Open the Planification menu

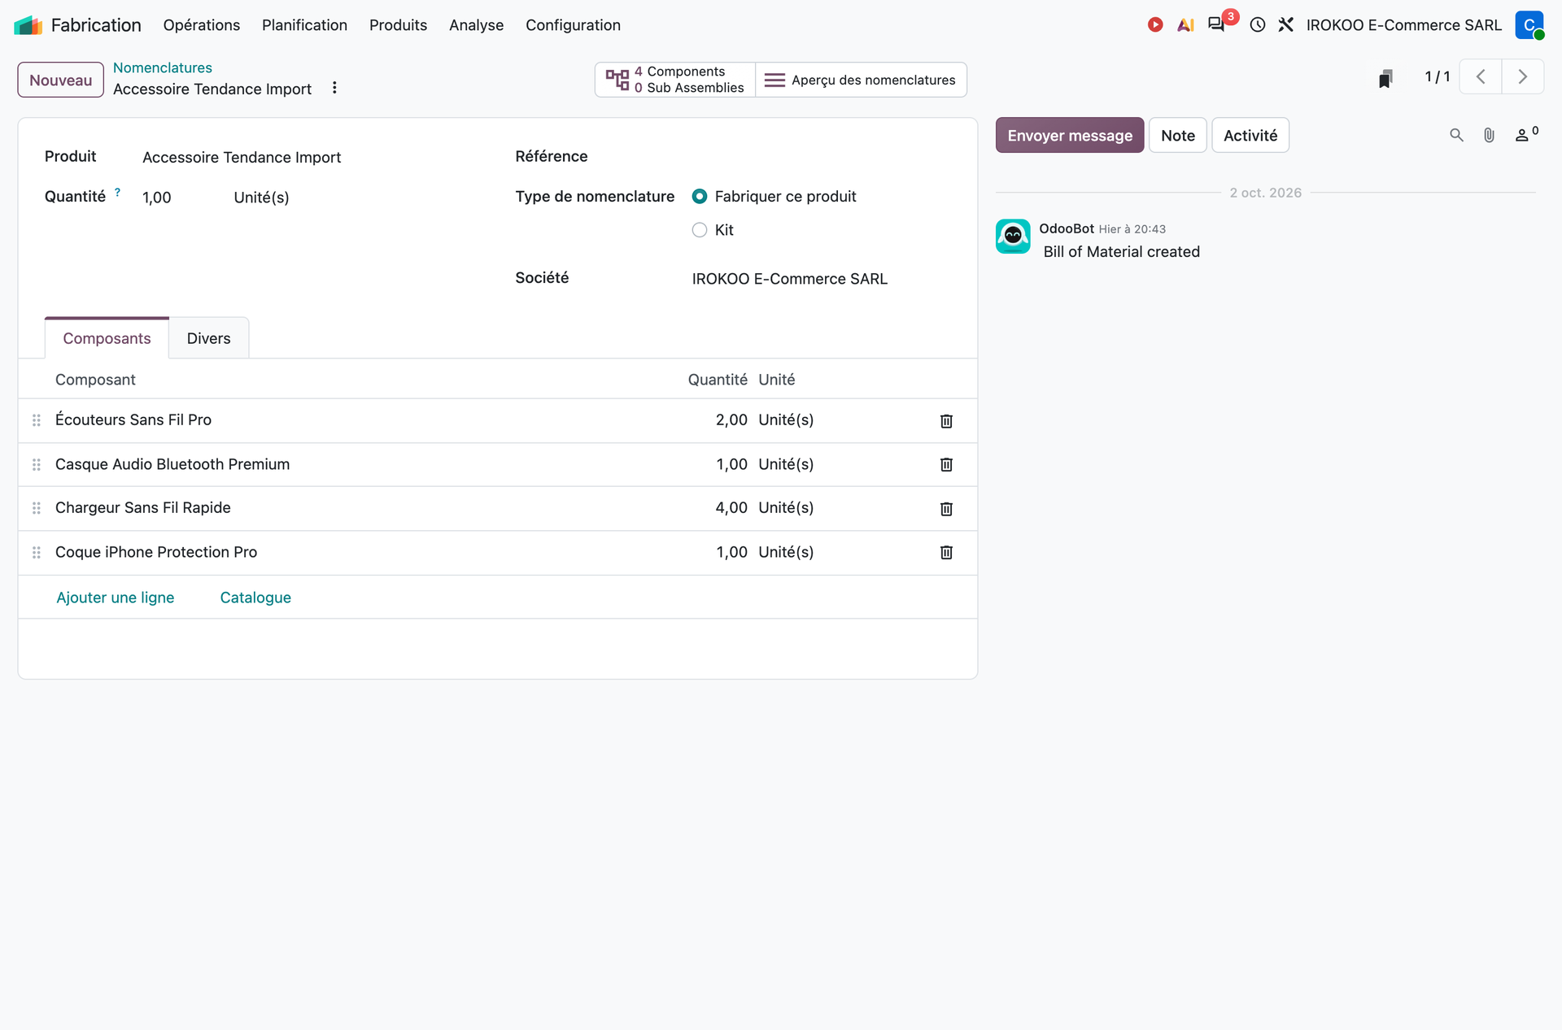[x=304, y=25]
